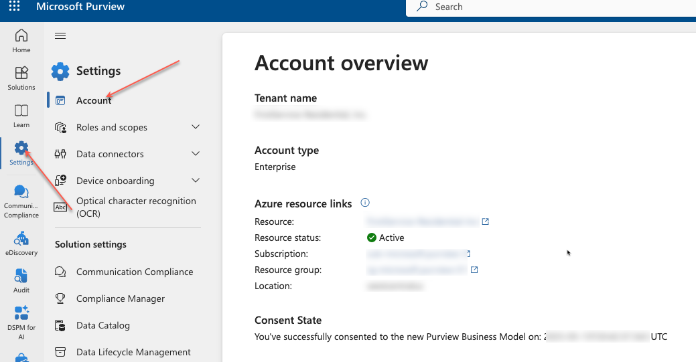Click the Active resource status text
This screenshot has width=696, height=362.
[391, 238]
